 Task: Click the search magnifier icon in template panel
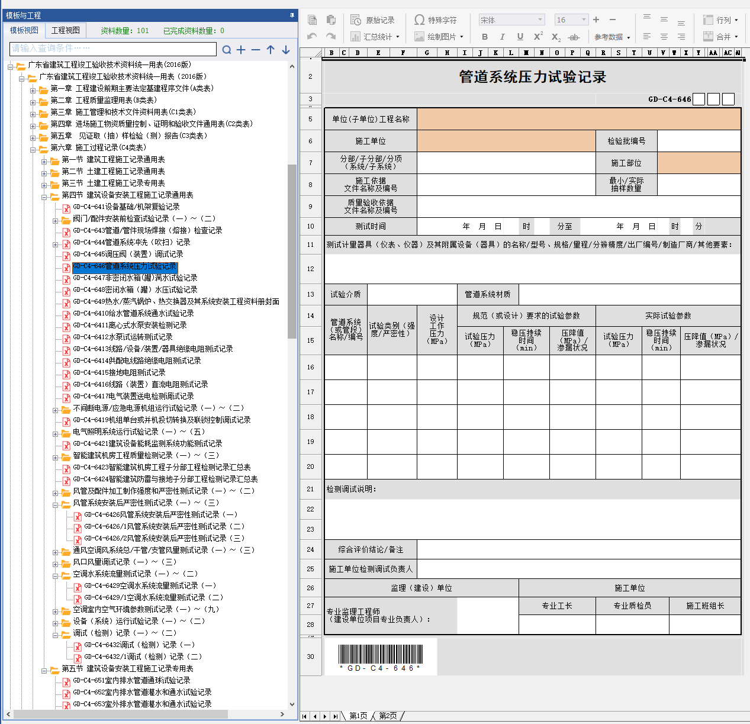point(227,50)
